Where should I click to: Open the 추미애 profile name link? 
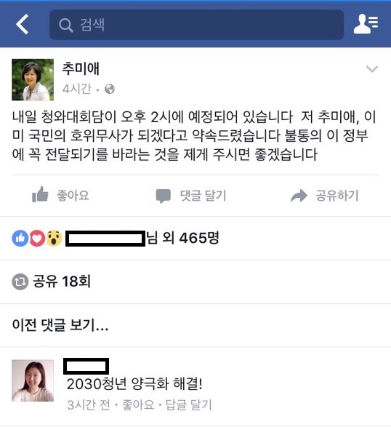(81, 68)
